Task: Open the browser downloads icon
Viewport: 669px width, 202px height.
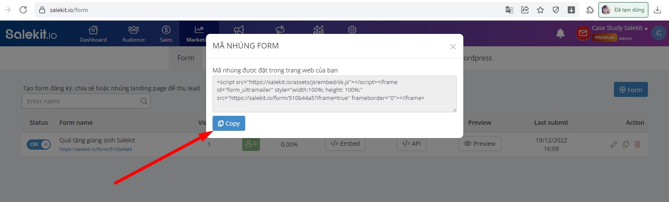Action: click(x=657, y=10)
